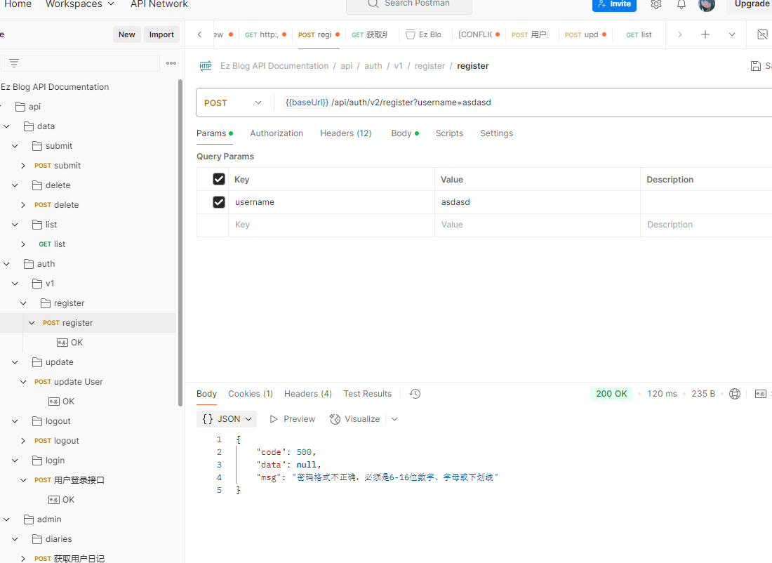
Task: Uncheck the username query param checkbox
Action: coord(219,202)
